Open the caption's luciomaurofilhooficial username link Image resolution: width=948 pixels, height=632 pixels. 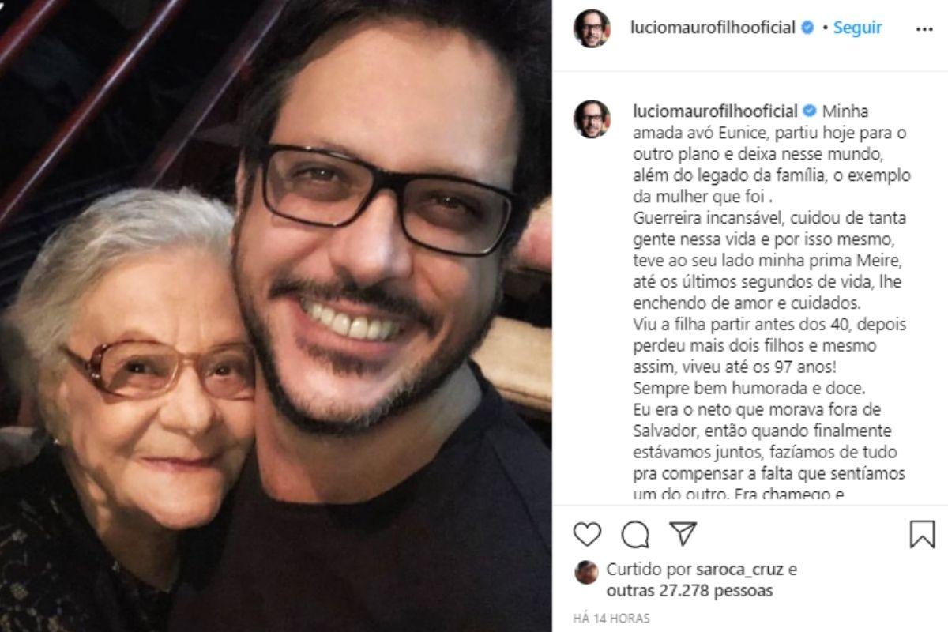[715, 111]
